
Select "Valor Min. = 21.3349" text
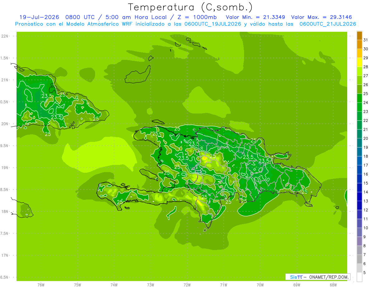[x=256, y=17]
